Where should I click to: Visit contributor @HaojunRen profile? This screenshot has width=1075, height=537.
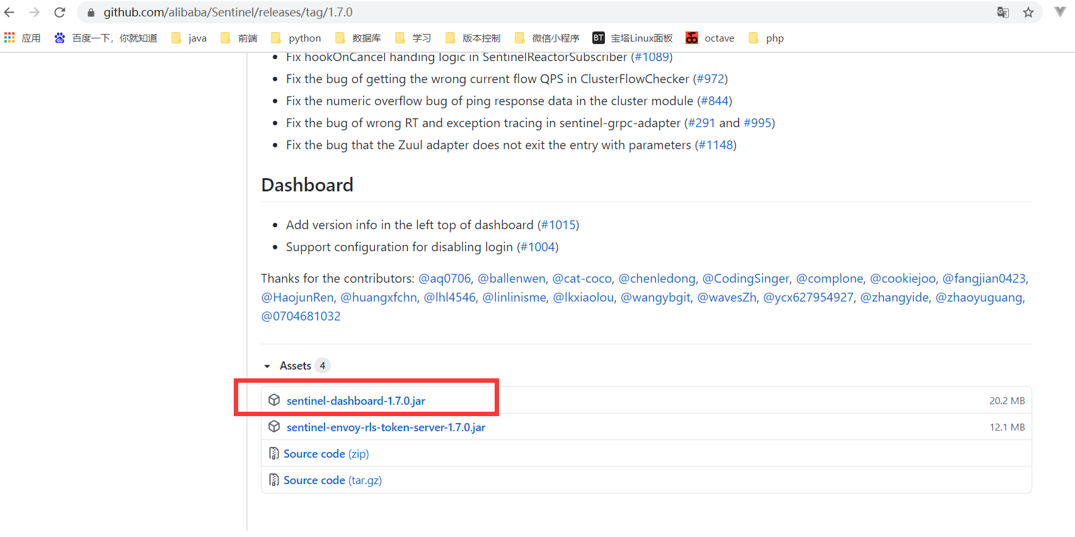[297, 297]
